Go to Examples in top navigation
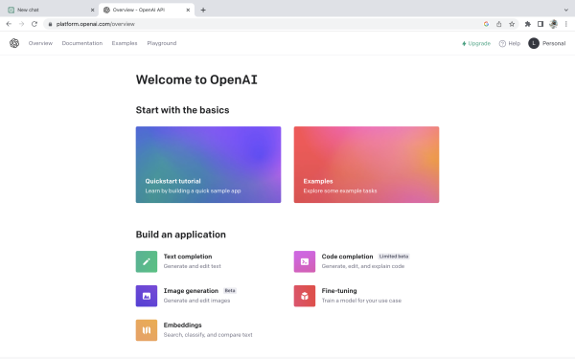The width and height of the screenshot is (575, 359). click(125, 43)
